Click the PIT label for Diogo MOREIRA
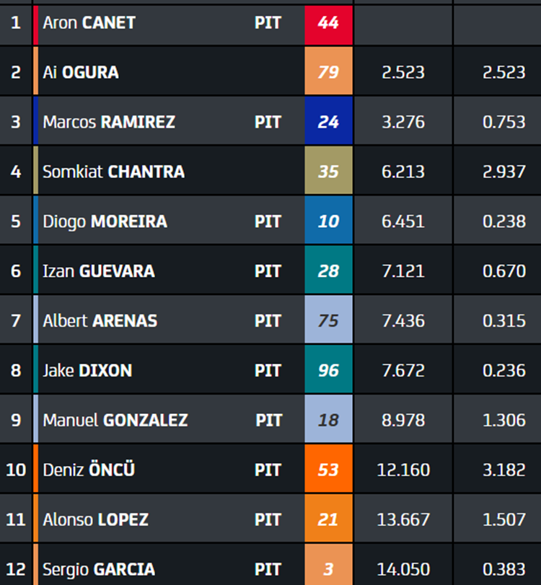The image size is (541, 585). point(268,221)
